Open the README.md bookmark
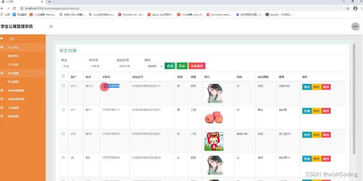The height and width of the screenshot is (181, 363). 131,14
